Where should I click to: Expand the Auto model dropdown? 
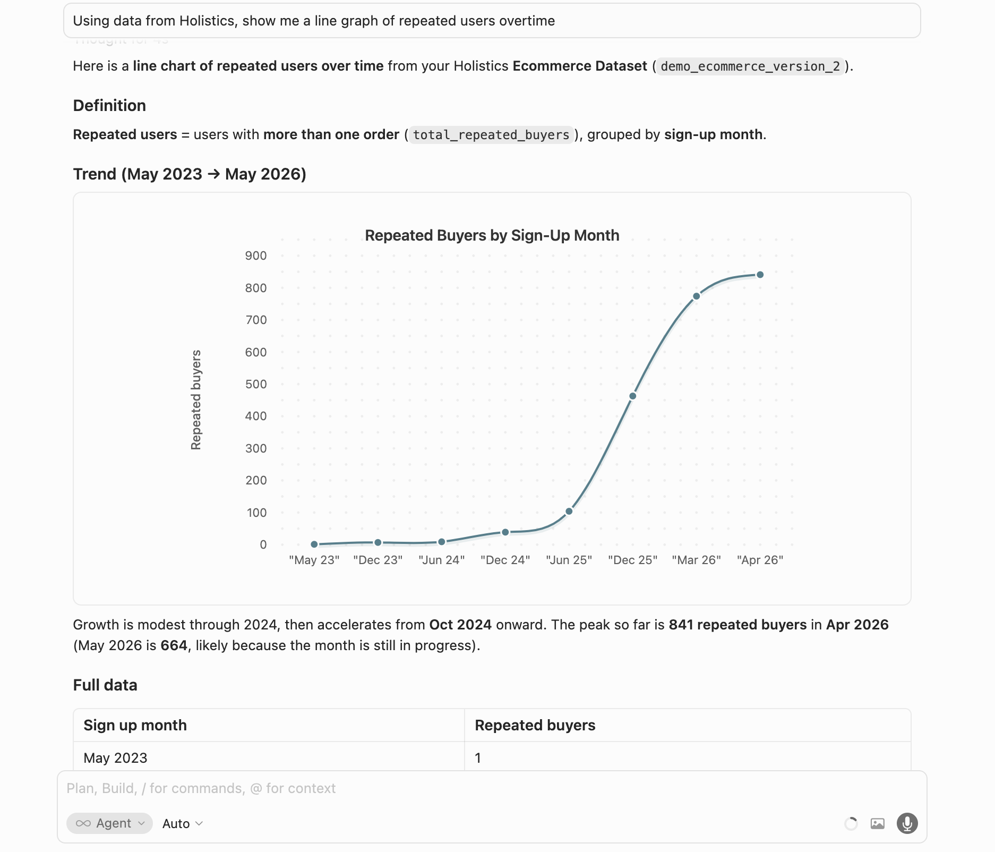pos(183,823)
